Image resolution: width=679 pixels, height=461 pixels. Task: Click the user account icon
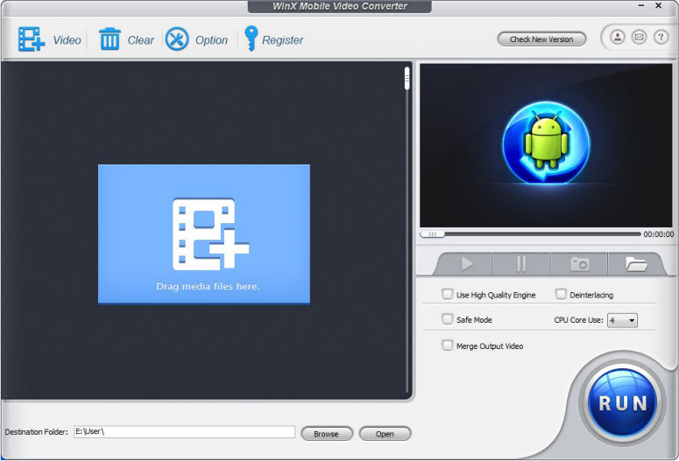(x=618, y=38)
